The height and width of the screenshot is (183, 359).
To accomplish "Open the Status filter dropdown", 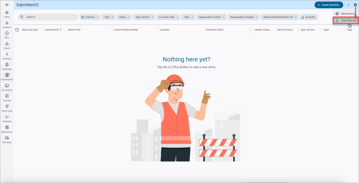I will click(x=124, y=17).
